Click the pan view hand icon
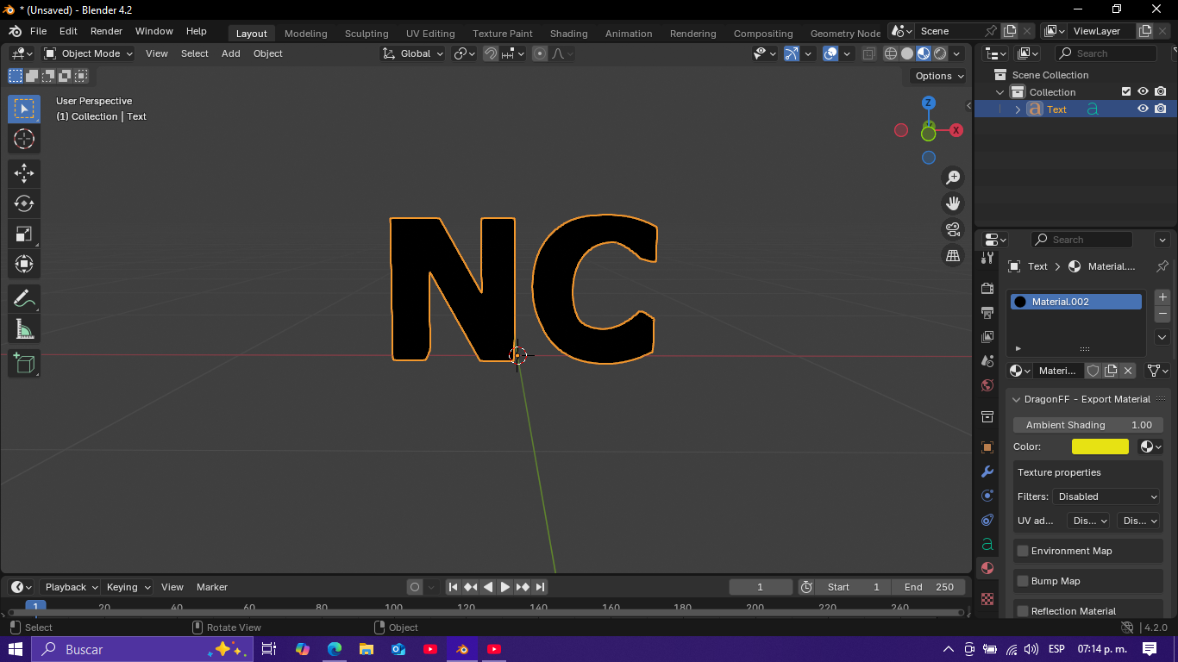 (953, 203)
